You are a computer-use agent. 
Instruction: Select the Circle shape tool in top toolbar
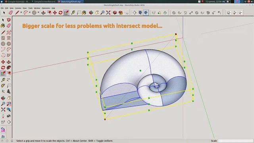pos(34,12)
